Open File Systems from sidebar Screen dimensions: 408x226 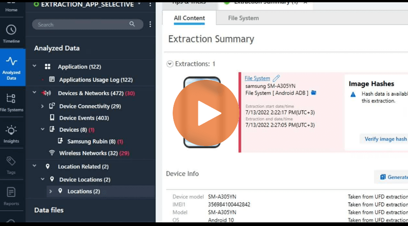[x=11, y=102]
